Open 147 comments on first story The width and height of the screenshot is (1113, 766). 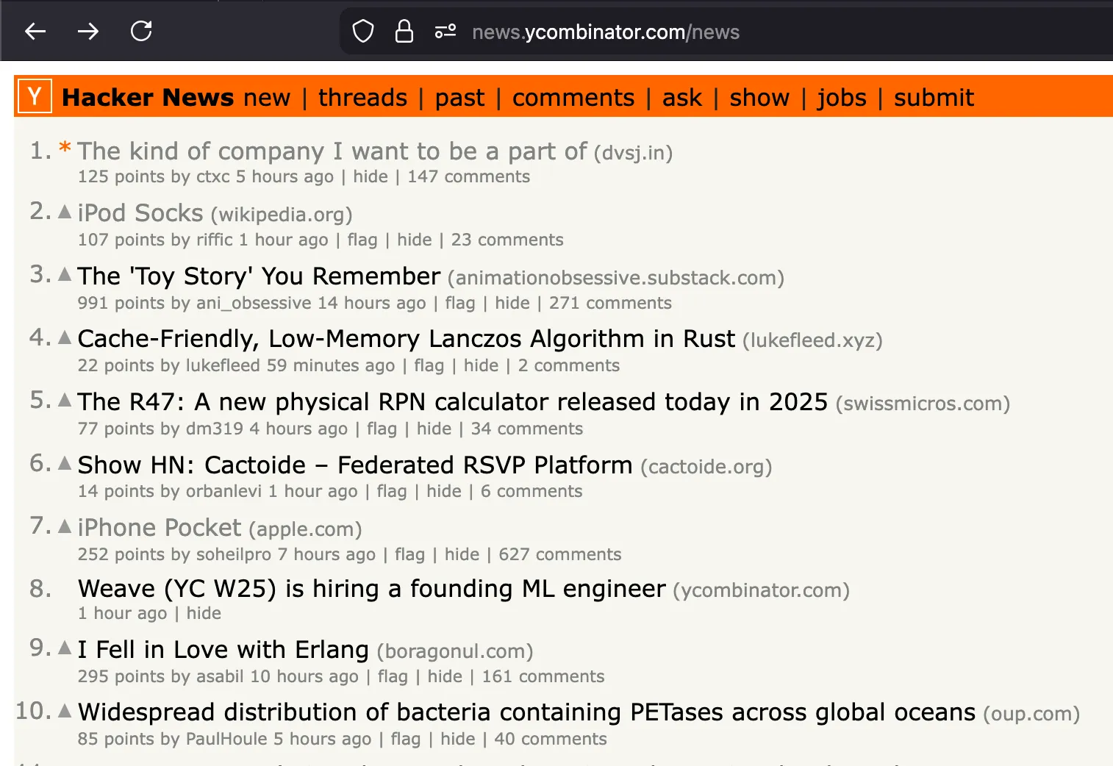(469, 176)
